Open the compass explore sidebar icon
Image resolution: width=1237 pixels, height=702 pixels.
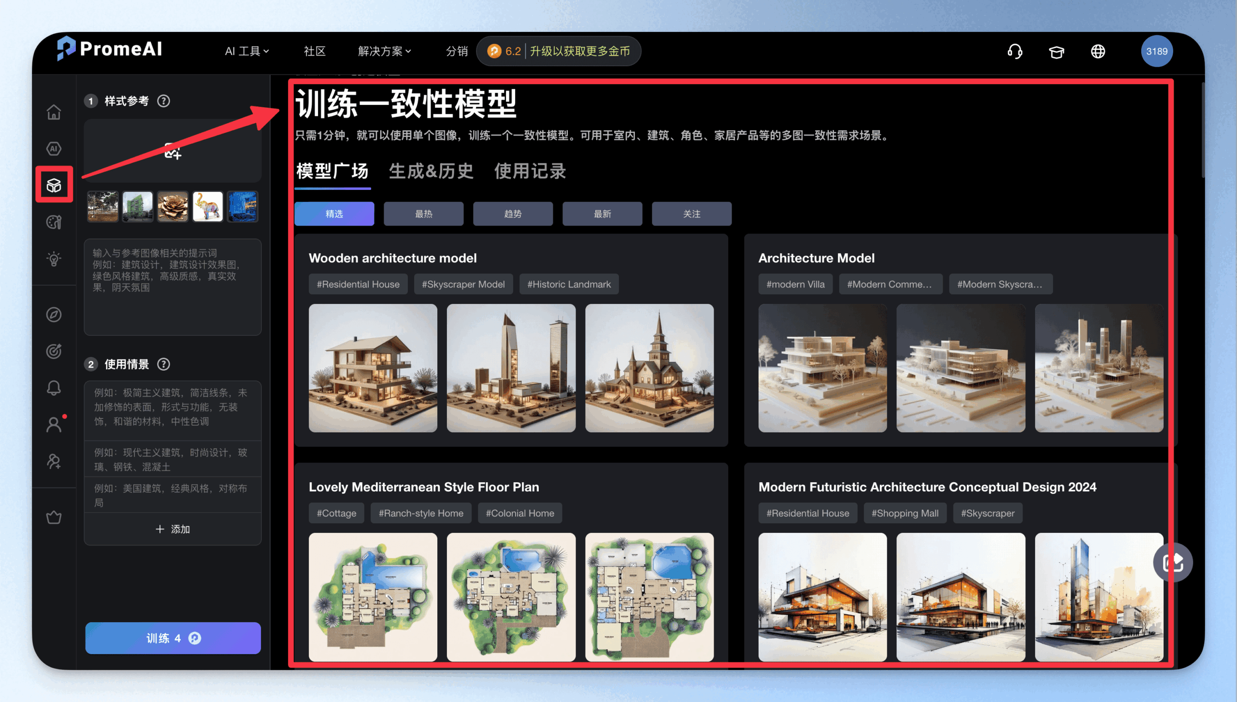click(54, 315)
